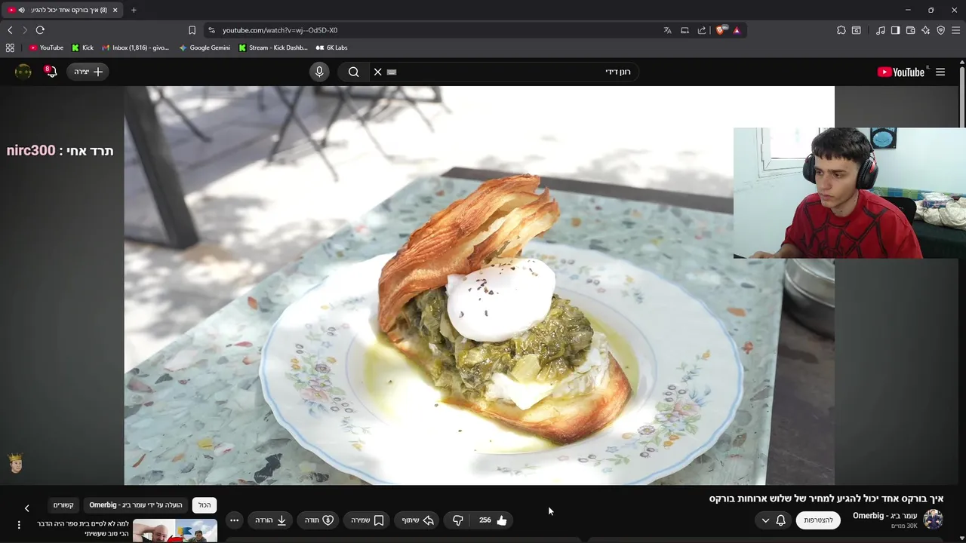Subscribe using the להצטרפות button
966x543 pixels.
[x=818, y=520]
